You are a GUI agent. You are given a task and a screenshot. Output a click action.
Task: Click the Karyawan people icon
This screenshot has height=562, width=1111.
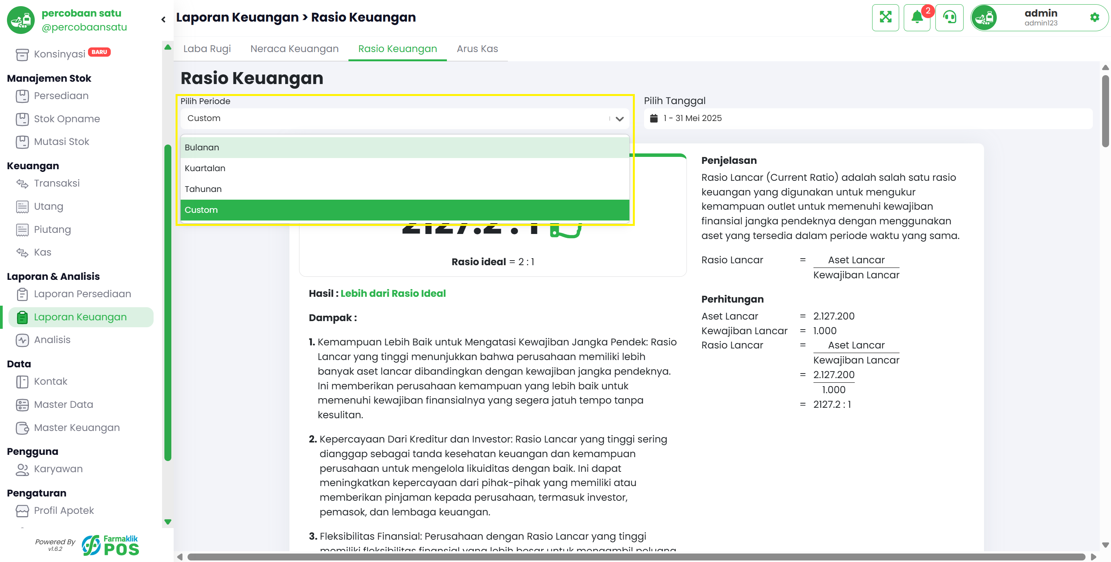(22, 469)
